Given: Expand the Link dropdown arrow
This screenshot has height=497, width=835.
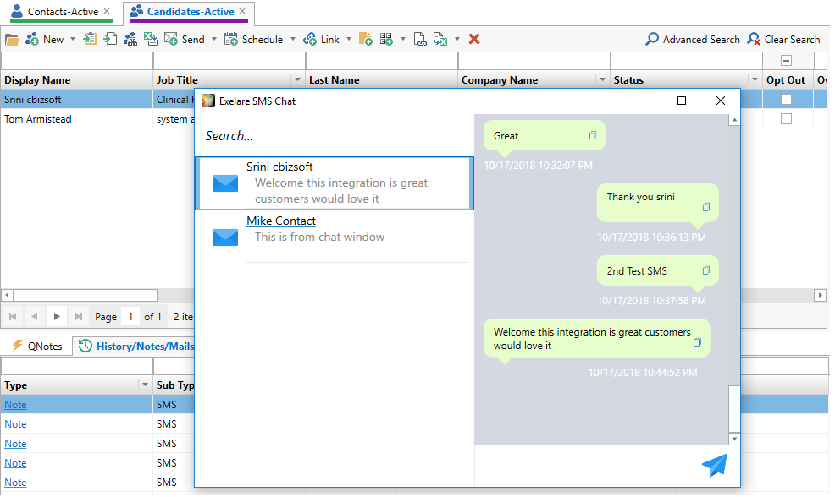Looking at the screenshot, I should [x=349, y=40].
